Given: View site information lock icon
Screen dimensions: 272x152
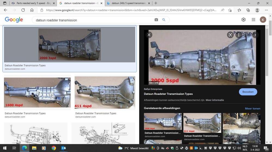Looking at the screenshot, I should (42, 10).
